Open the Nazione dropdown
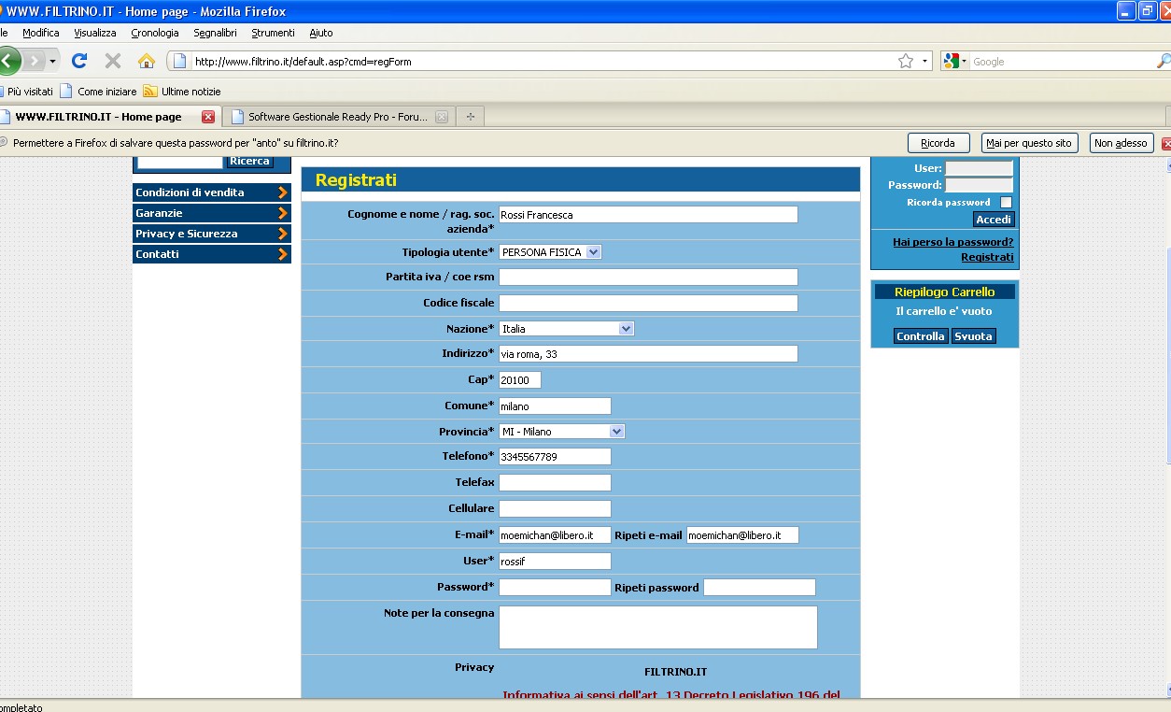1171x712 pixels. (x=567, y=329)
